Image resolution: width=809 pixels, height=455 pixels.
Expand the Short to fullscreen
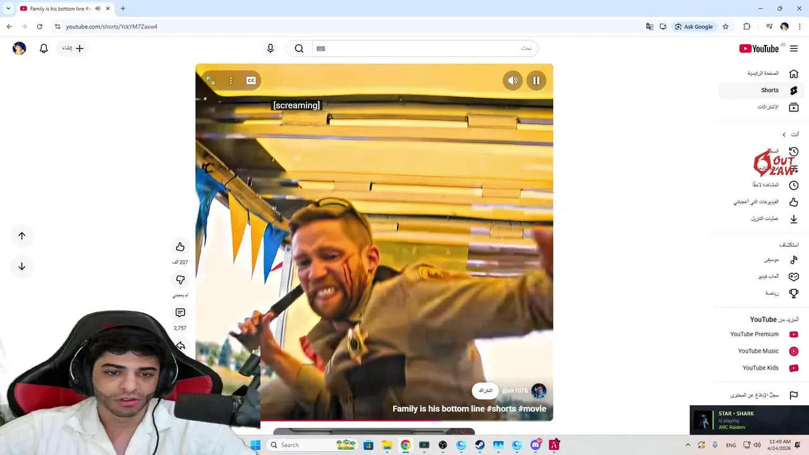coord(210,80)
